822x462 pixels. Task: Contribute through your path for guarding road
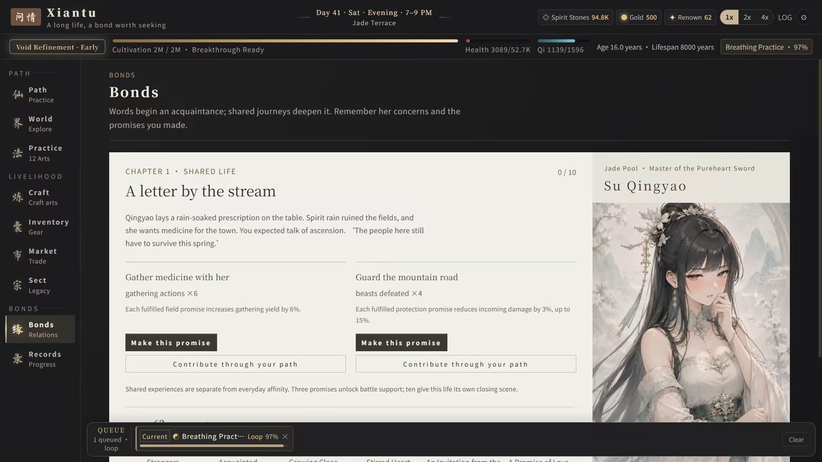[466, 364]
